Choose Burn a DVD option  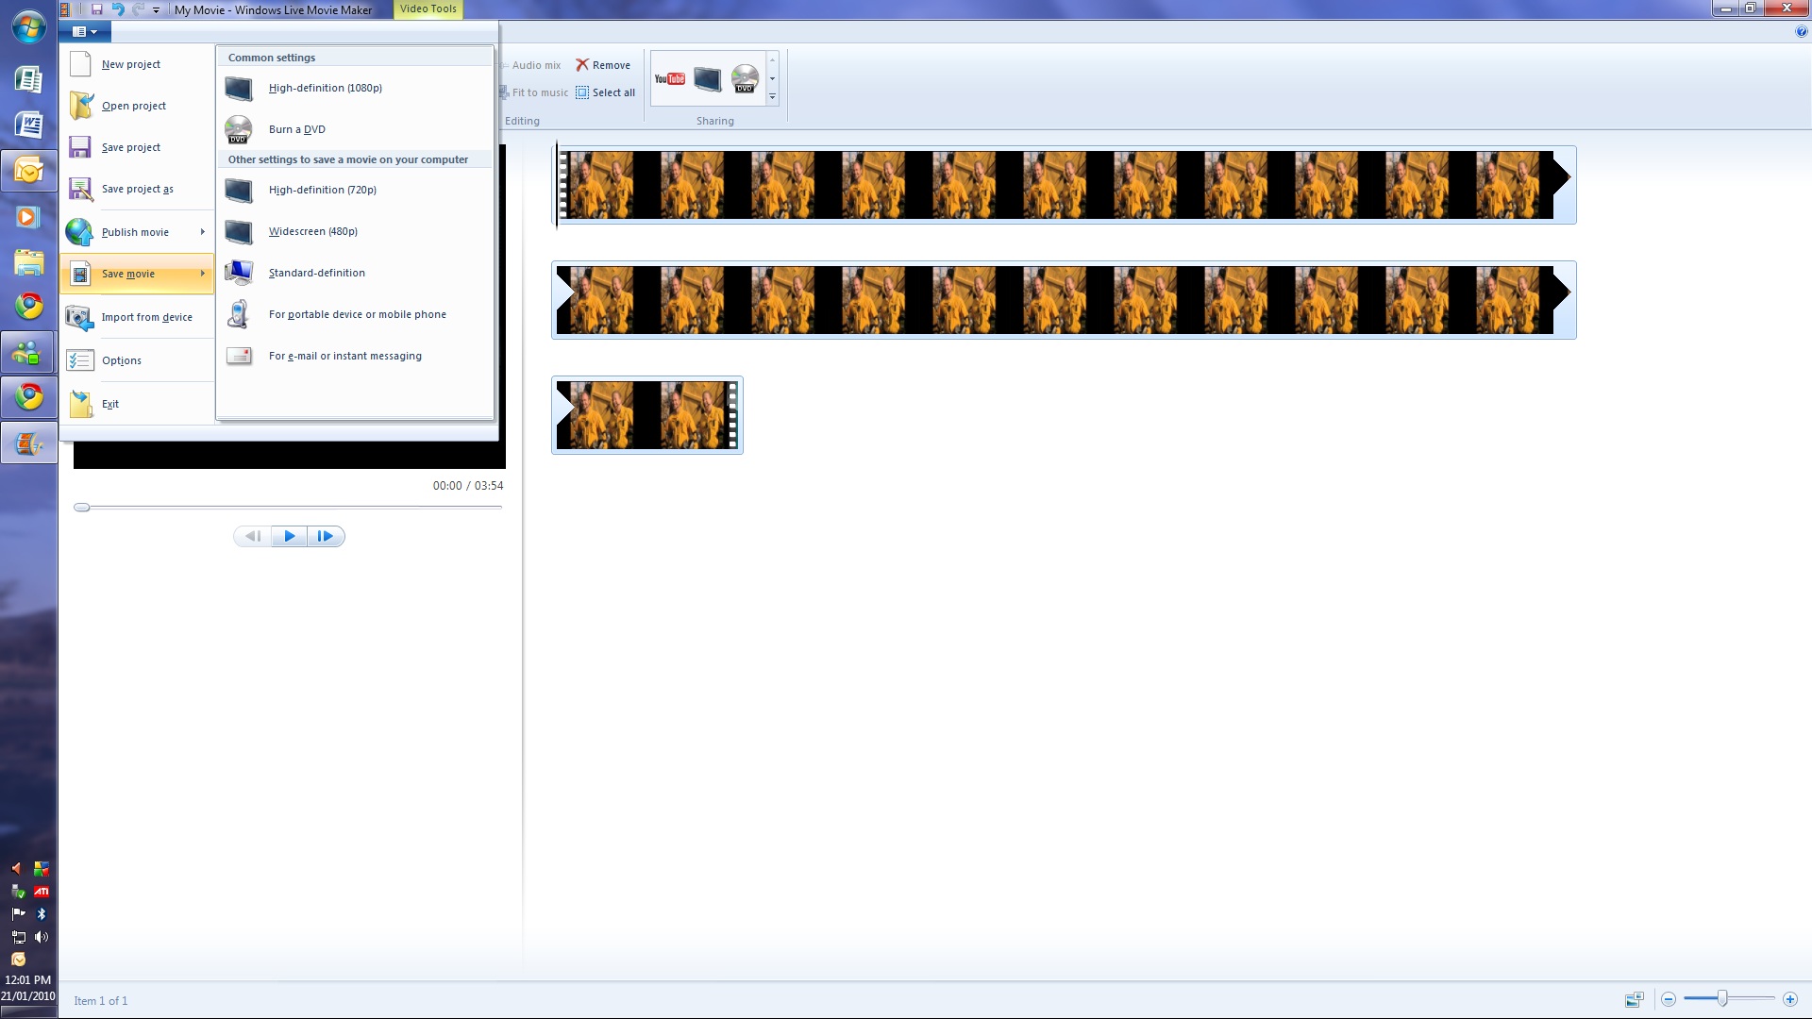click(x=355, y=129)
